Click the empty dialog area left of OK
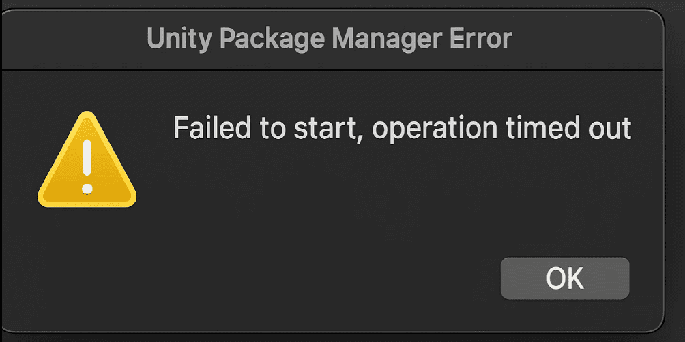Screen dimensions: 685x342 (x=307, y=278)
